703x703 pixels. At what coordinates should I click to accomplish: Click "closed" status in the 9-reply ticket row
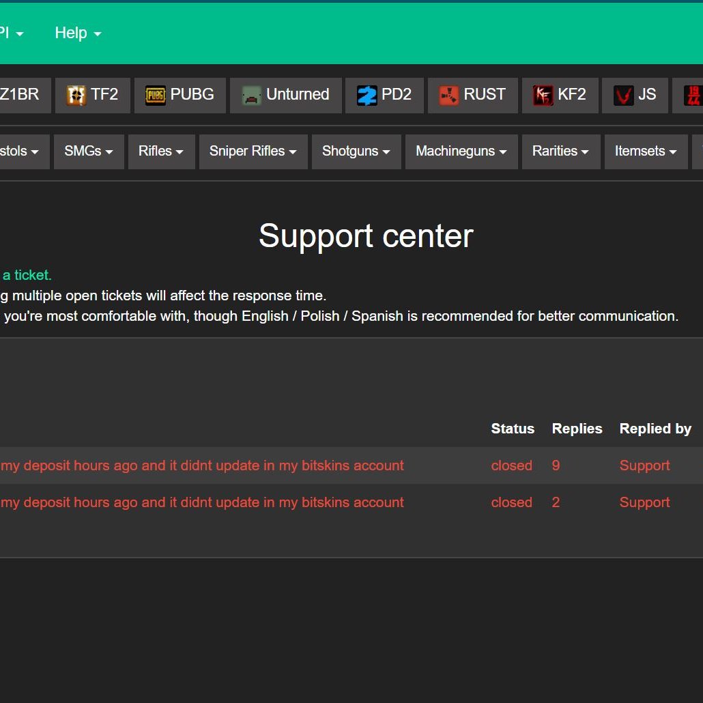pos(512,465)
